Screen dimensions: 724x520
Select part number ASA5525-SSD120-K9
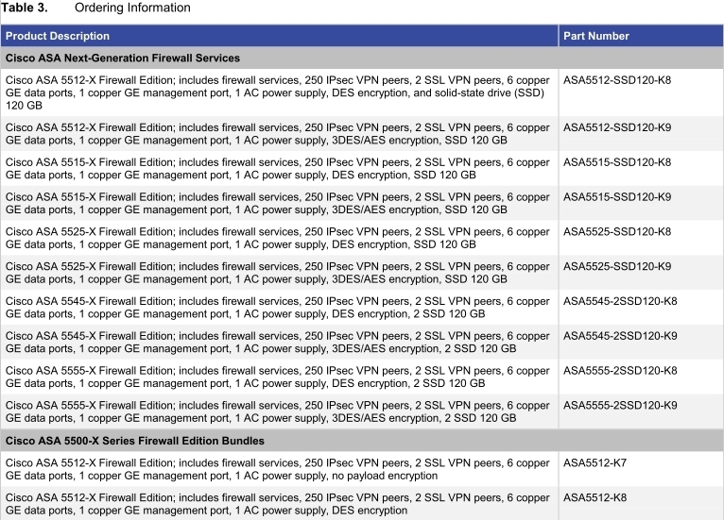point(616,266)
